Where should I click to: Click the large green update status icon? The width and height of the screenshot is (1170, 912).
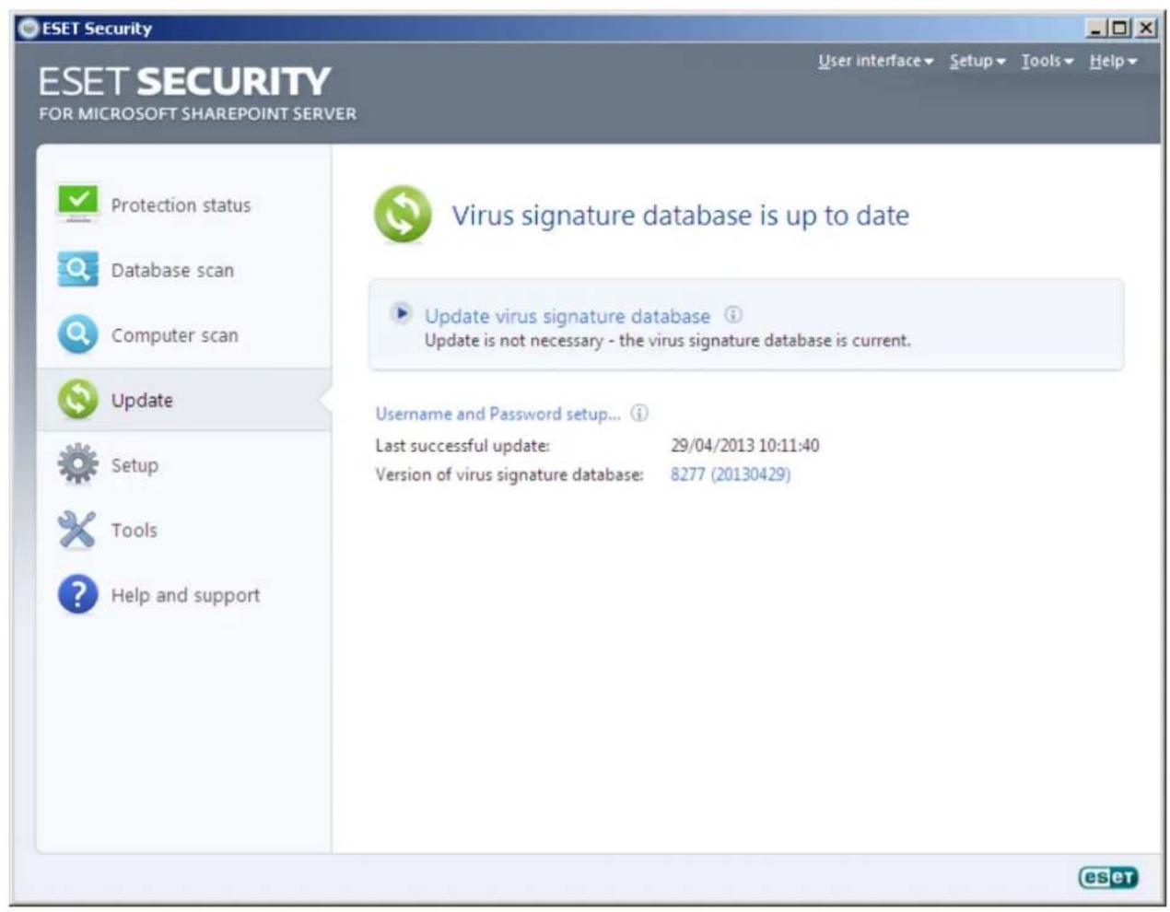click(403, 215)
